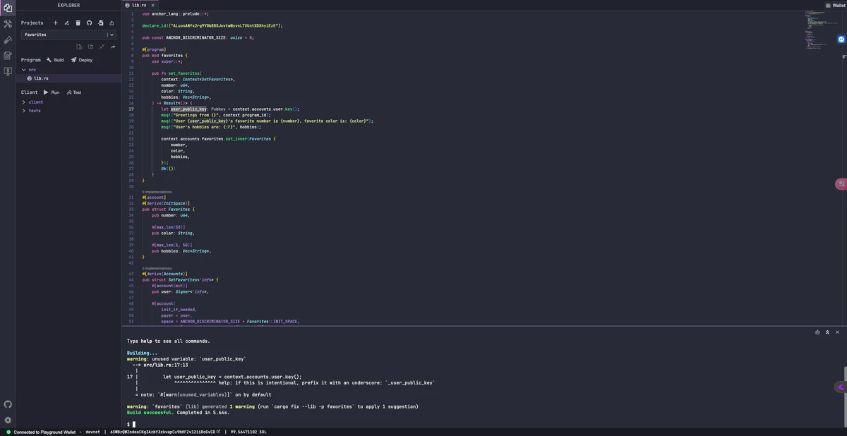The image size is (847, 436).
Task: Click the Build button
Action: click(54, 60)
